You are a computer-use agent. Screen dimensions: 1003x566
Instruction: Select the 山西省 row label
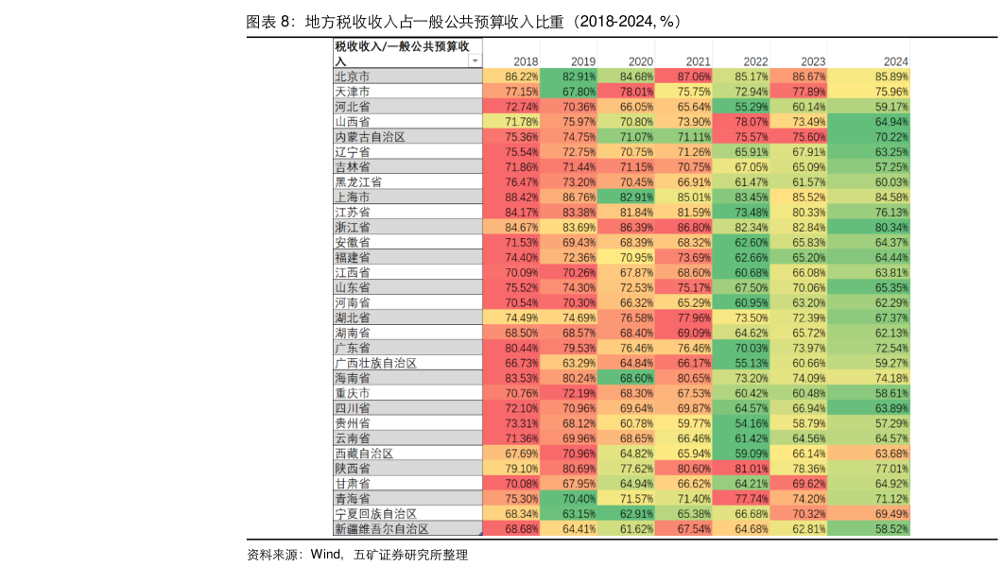408,122
